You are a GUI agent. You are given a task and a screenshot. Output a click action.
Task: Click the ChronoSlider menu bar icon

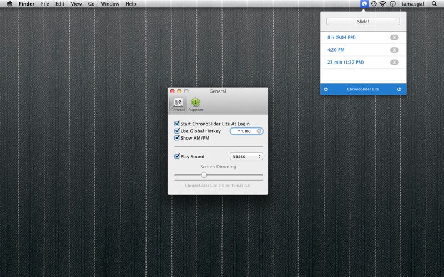pyautogui.click(x=364, y=4)
